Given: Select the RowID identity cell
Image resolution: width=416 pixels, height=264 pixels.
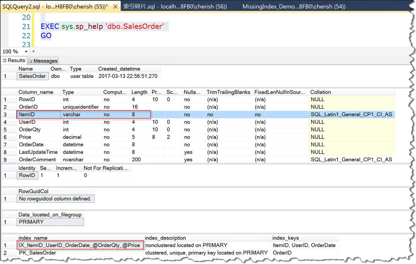Looking at the screenshot, I should pos(27,176).
